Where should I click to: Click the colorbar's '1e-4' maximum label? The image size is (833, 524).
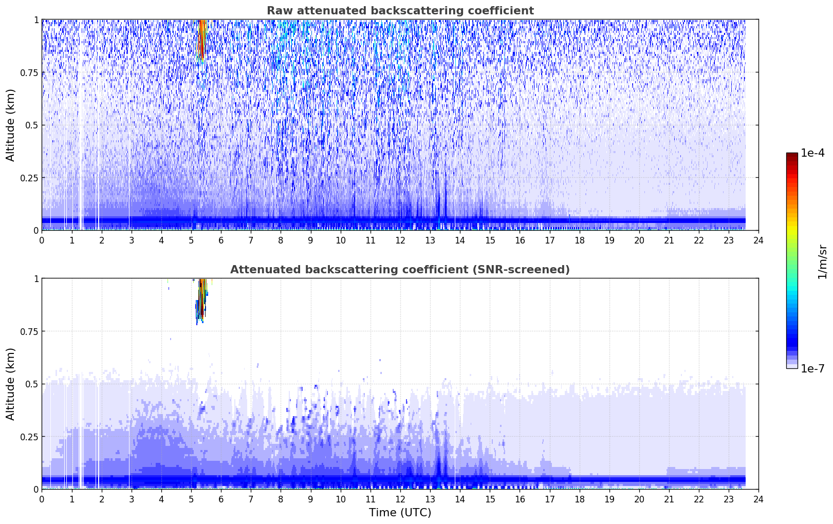coord(812,153)
